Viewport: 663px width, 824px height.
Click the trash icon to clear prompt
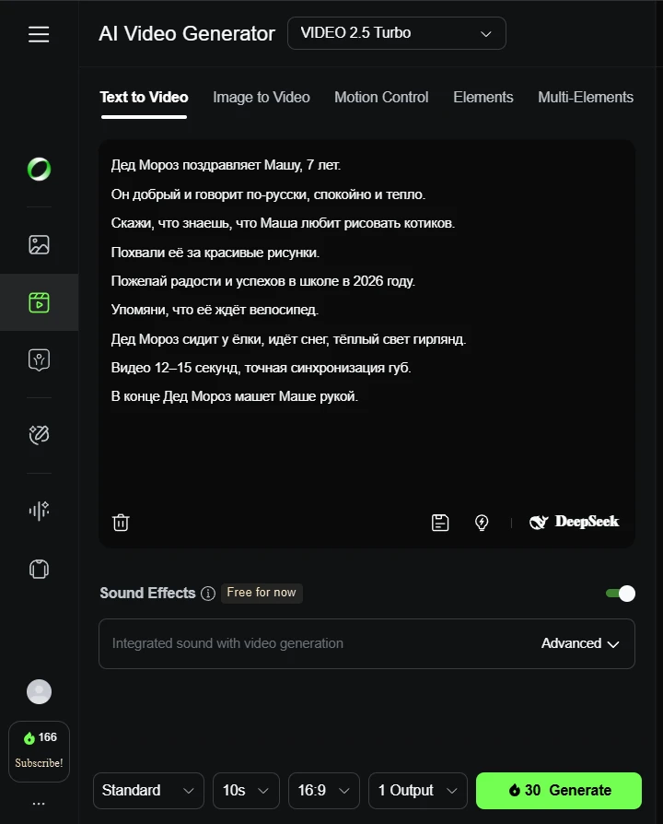point(121,523)
